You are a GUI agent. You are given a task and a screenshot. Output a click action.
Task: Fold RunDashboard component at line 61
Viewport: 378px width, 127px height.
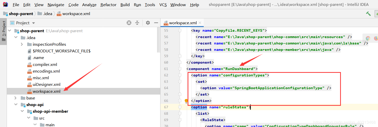tap(180, 69)
